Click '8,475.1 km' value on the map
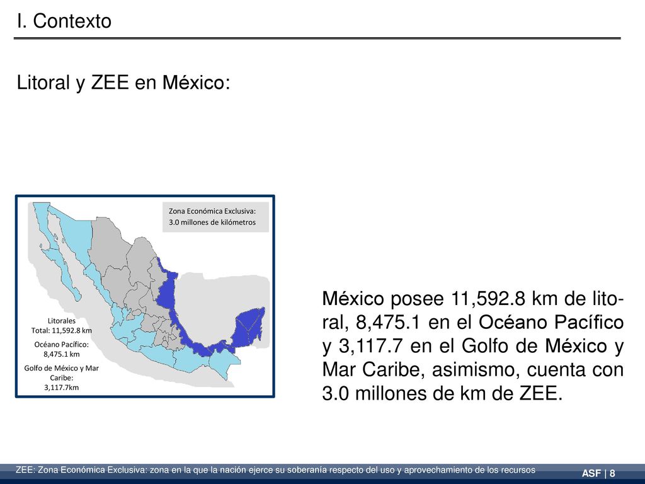645x484 pixels. (62, 354)
